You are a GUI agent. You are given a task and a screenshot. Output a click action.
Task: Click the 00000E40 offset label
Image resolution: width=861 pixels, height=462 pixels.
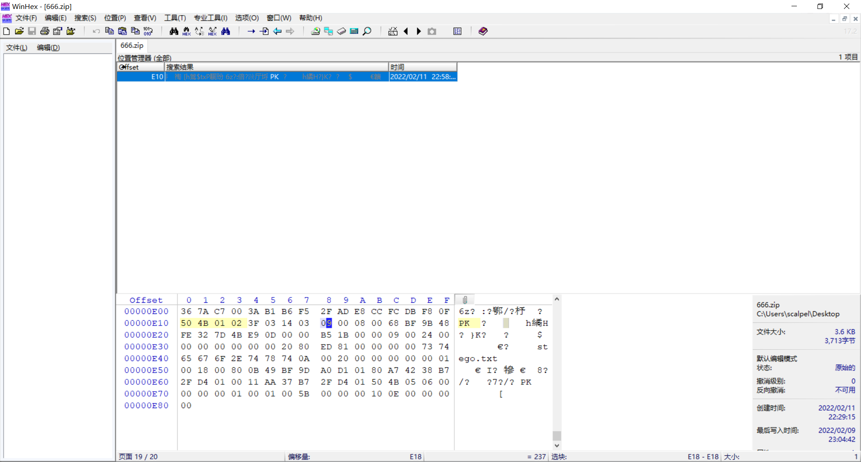[146, 358]
